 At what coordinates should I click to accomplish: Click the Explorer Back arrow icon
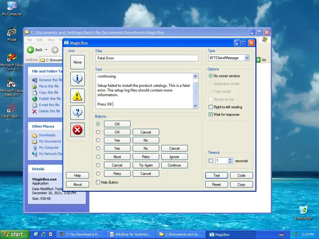pyautogui.click(x=31, y=50)
